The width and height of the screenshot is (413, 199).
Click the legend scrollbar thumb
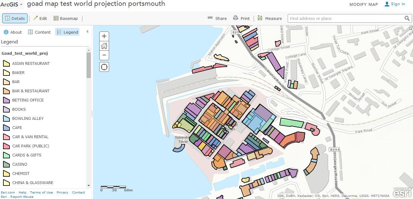point(89,65)
